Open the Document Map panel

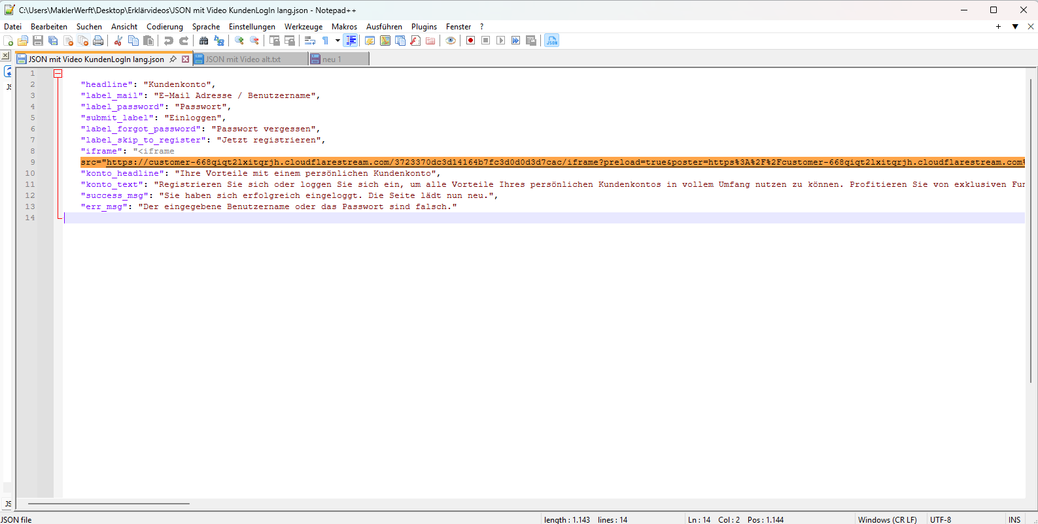point(385,41)
